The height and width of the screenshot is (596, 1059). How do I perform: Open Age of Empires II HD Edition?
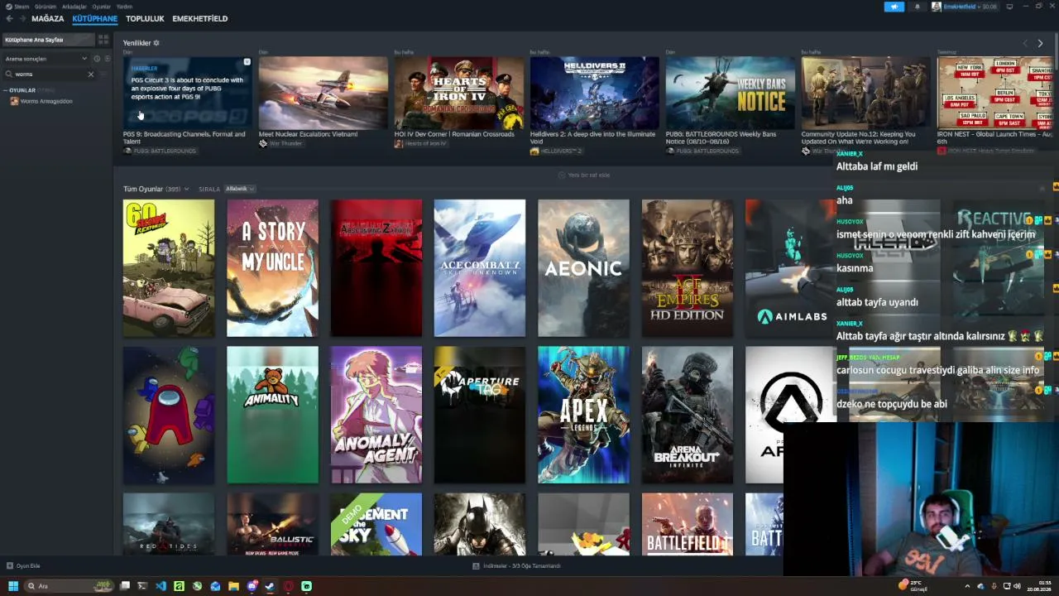688,268
